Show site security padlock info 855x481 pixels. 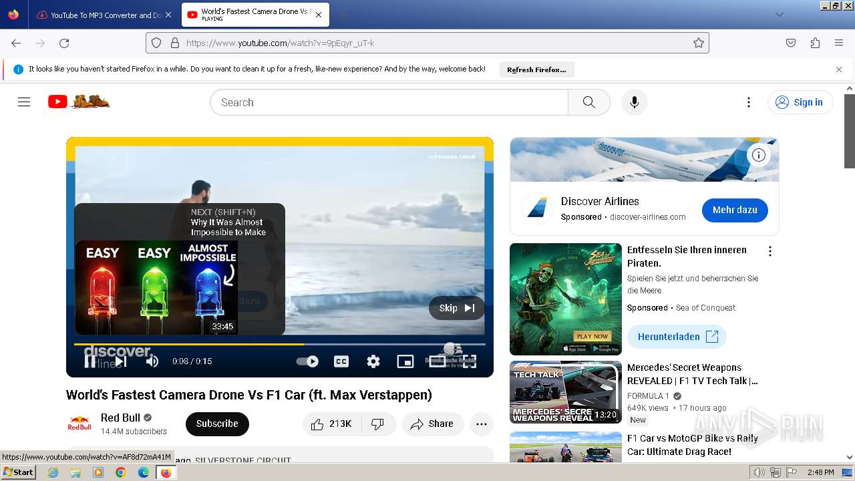pyautogui.click(x=174, y=43)
